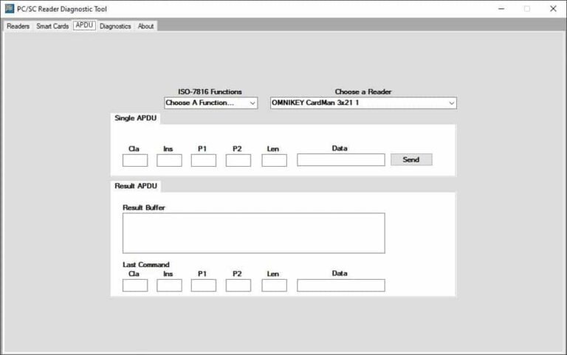Select the Last Command Cla field

click(x=135, y=285)
